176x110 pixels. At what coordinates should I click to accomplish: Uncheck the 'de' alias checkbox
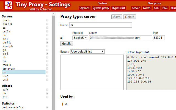pos(47,93)
